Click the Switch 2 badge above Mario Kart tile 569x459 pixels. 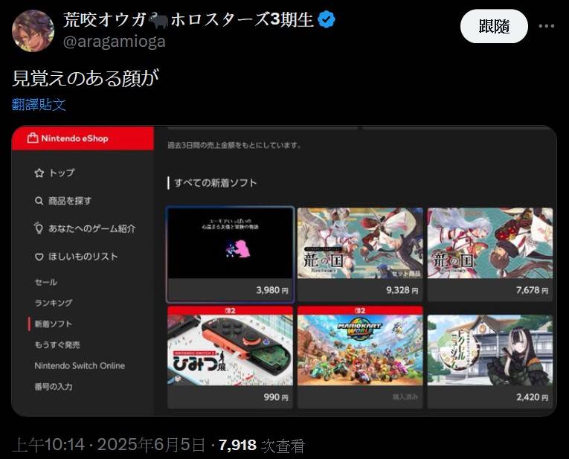(x=360, y=311)
